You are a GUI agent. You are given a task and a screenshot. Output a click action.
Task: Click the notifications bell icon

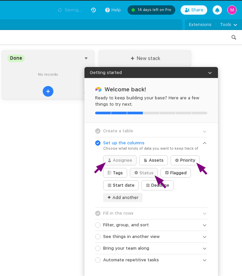(217, 10)
